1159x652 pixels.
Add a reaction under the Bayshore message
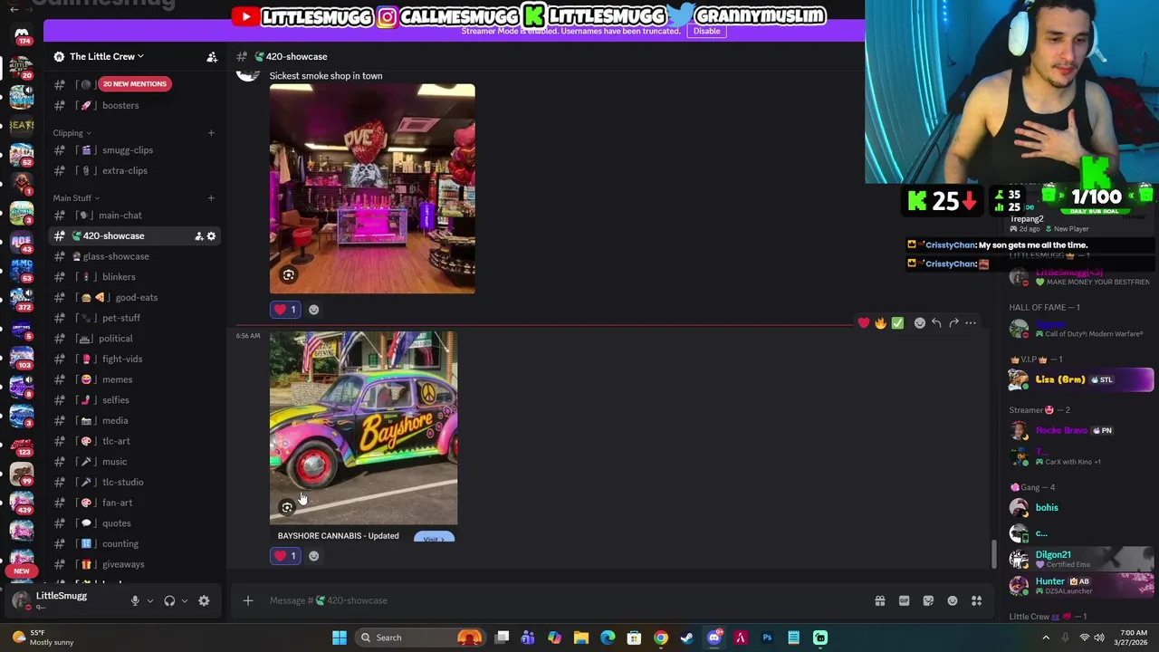(x=313, y=556)
